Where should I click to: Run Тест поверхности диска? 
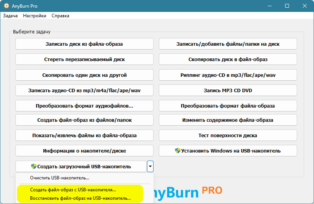click(x=228, y=135)
